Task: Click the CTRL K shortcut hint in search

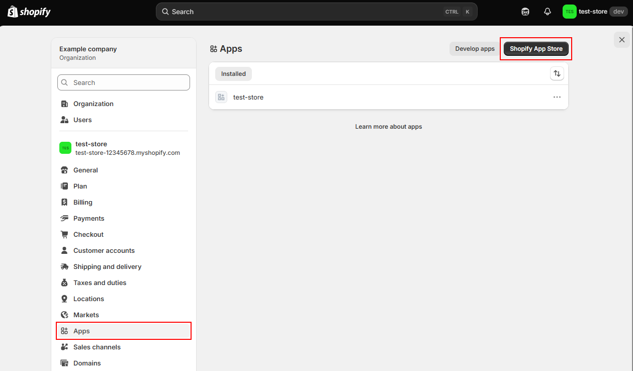Action: [x=458, y=12]
